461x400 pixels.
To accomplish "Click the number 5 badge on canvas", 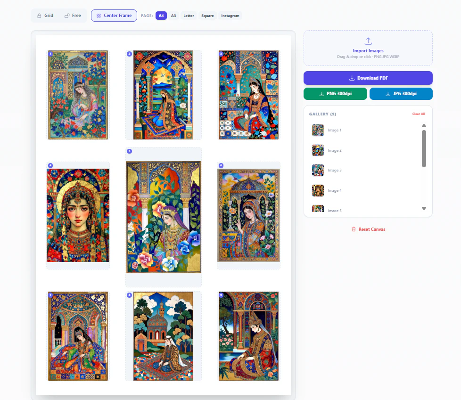I will tap(129, 151).
